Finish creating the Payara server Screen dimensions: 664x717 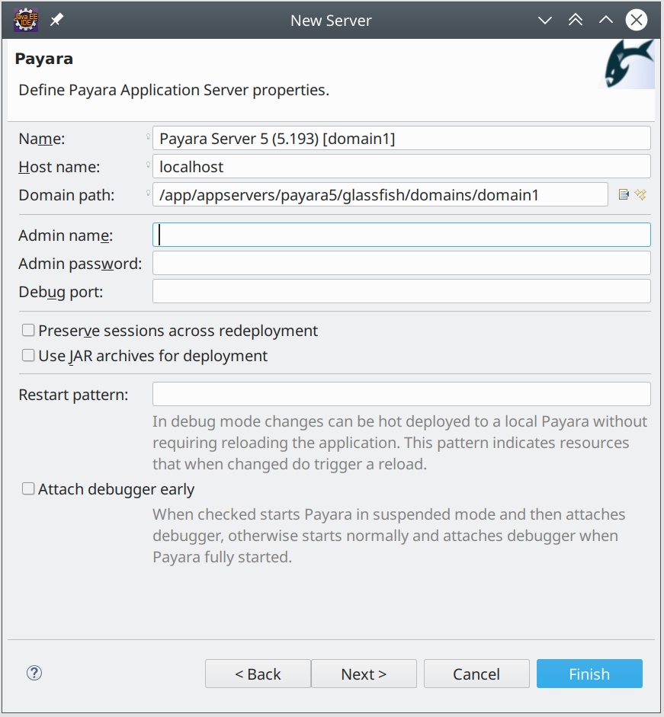click(589, 674)
